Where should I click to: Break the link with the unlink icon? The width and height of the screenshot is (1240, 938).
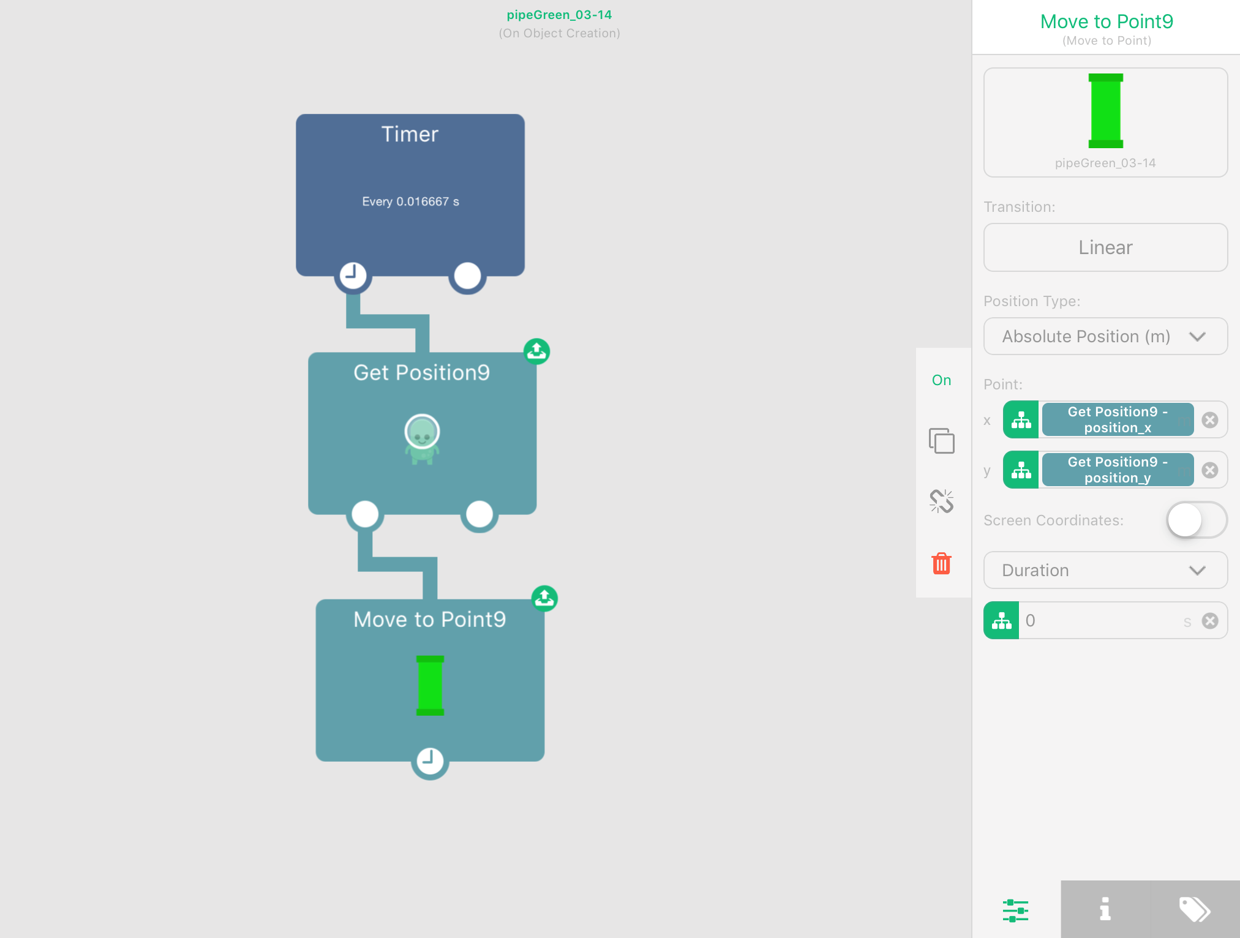point(942,501)
